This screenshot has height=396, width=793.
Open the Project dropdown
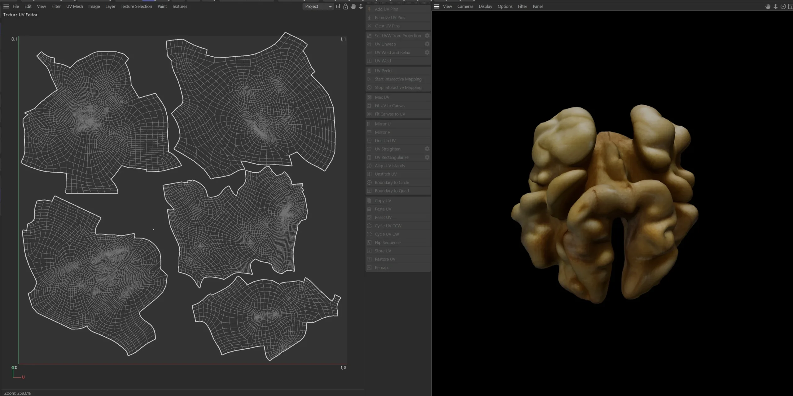pyautogui.click(x=318, y=6)
